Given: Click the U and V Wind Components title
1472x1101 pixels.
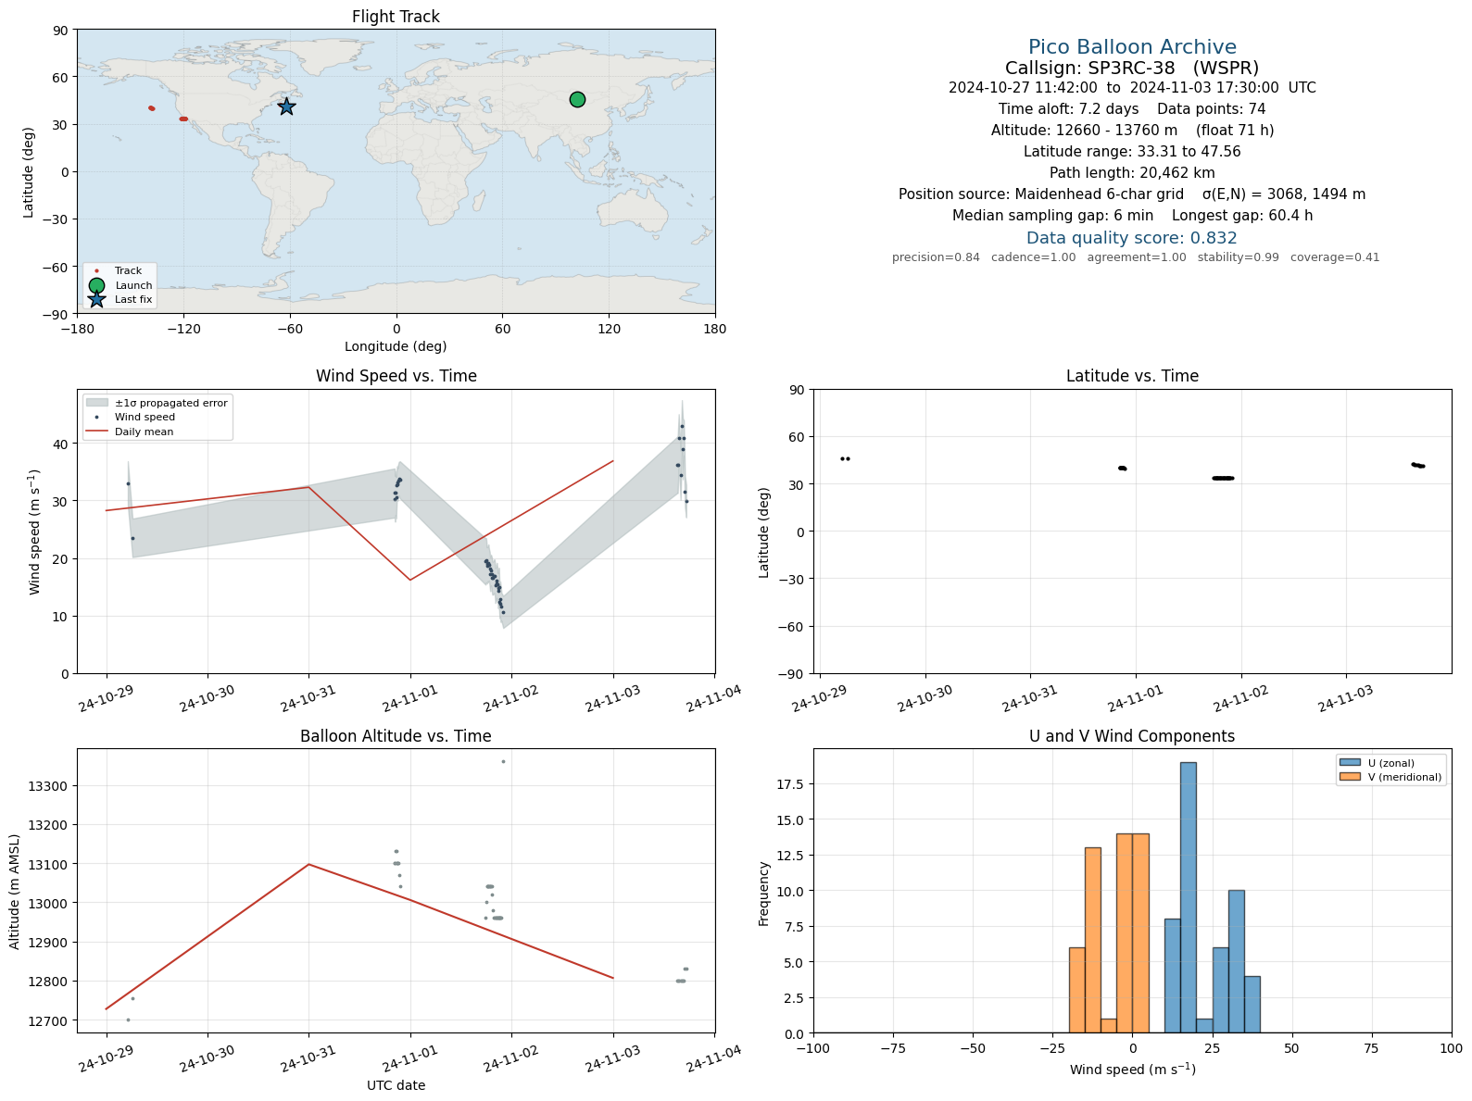Looking at the screenshot, I should 1132,736.
